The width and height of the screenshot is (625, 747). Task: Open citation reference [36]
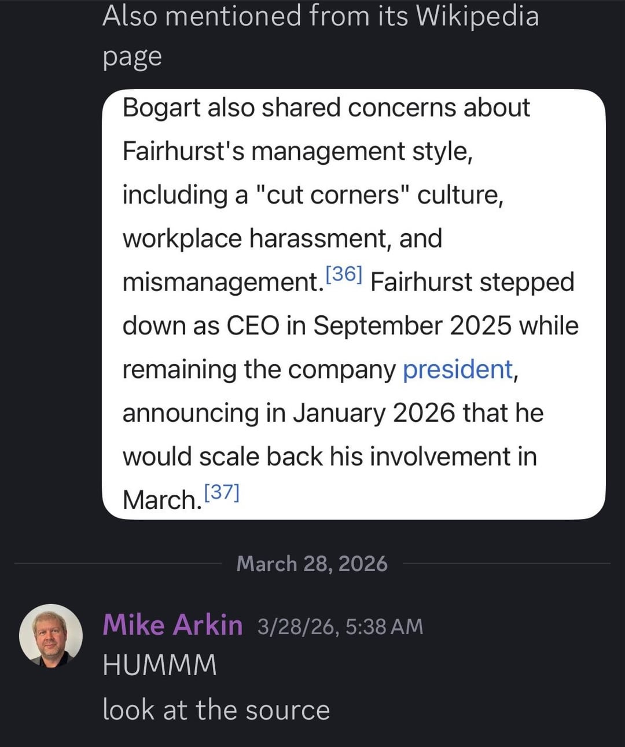pos(344,274)
